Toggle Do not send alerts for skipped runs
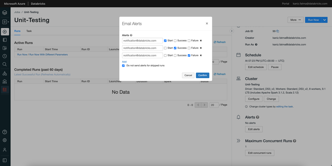Screen dimensions: 332x166 point(124,66)
